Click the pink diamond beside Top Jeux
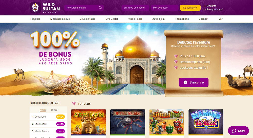Screen dimensions: 253x138 pyautogui.click(x=74, y=104)
